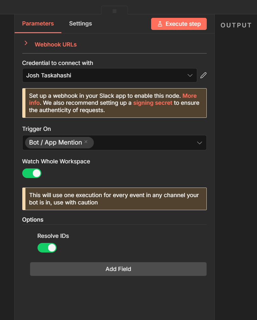257x320 pixels.
Task: Open the Trigger On events dropdown
Action: pyautogui.click(x=143, y=143)
